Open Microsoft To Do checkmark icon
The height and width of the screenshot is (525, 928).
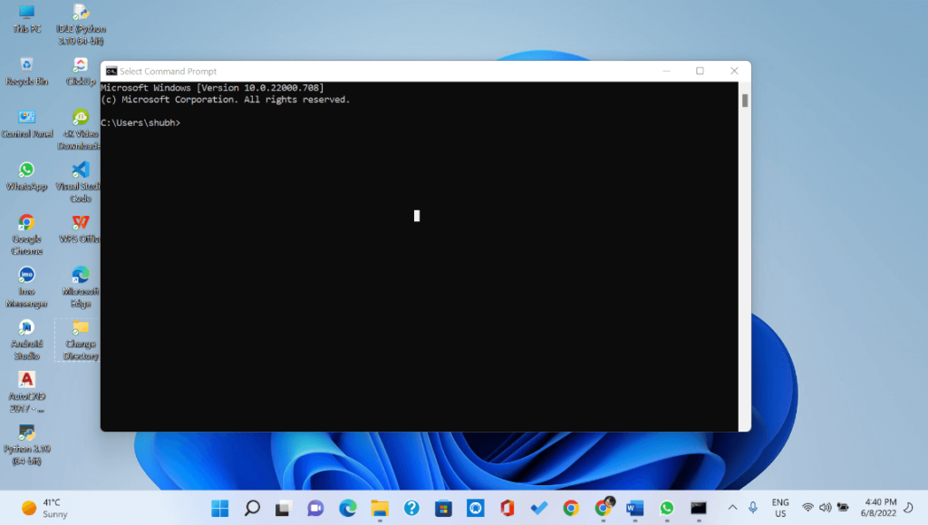click(539, 508)
